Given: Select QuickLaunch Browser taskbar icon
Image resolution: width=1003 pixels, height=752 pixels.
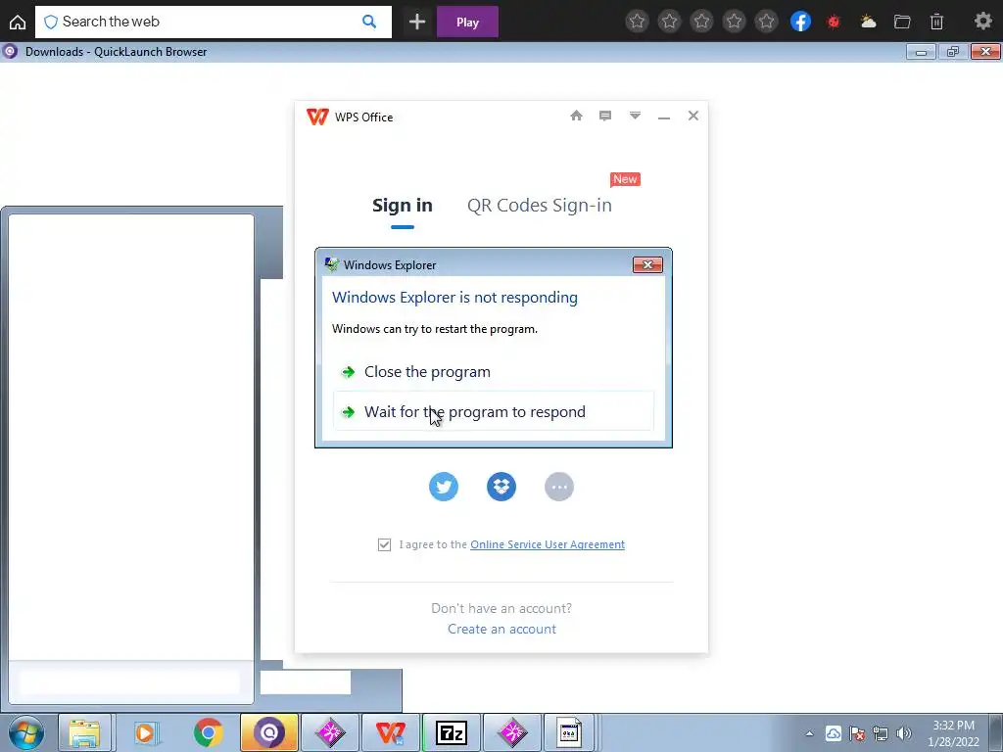Looking at the screenshot, I should click(269, 732).
